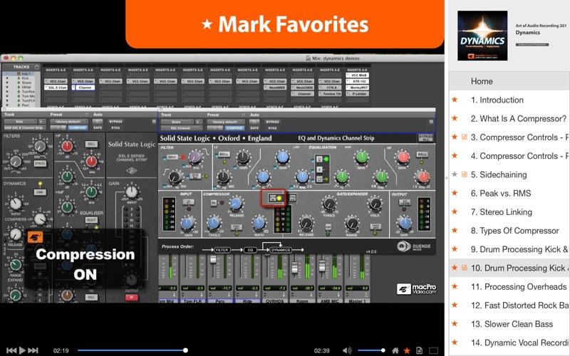
Task: Click the video progress slider knob
Action: pos(185,350)
